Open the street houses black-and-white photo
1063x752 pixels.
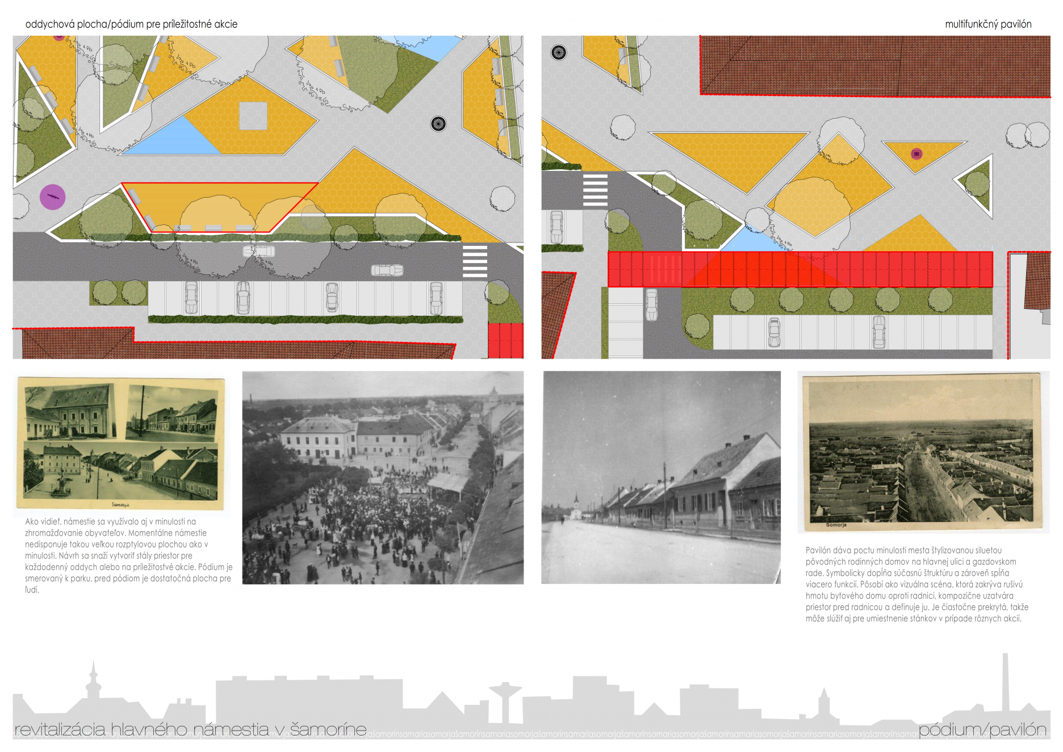point(661,478)
